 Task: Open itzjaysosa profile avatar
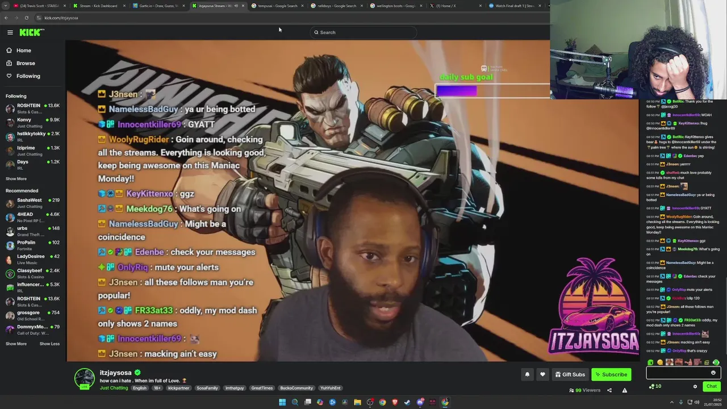(85, 378)
